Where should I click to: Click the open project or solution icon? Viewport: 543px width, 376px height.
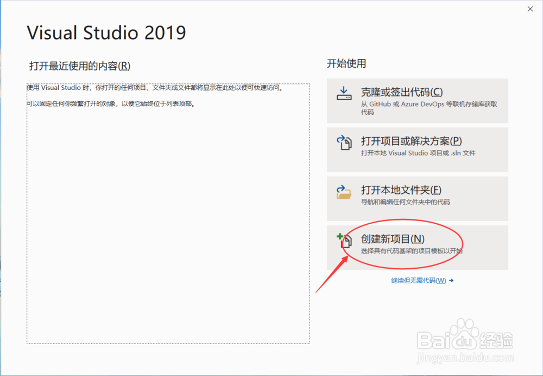pos(344,142)
